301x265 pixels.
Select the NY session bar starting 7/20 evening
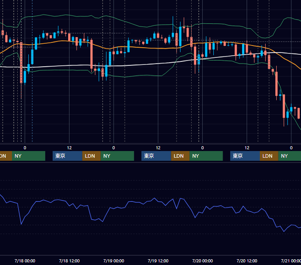(x=289, y=156)
